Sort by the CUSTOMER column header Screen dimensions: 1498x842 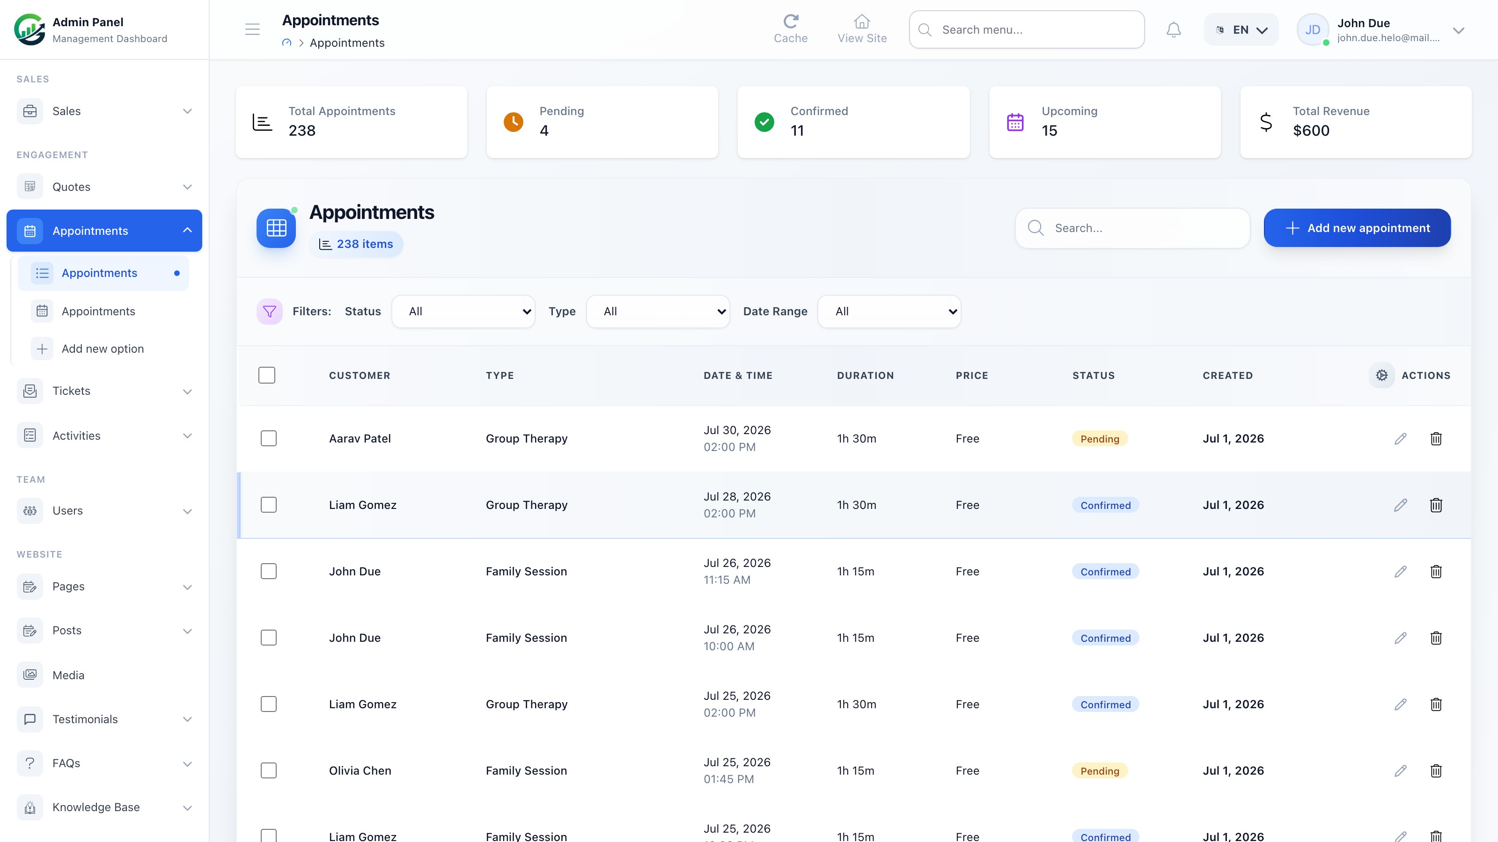(360, 375)
